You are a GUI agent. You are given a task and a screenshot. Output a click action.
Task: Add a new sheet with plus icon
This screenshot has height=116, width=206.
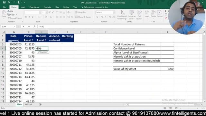pos(40,104)
